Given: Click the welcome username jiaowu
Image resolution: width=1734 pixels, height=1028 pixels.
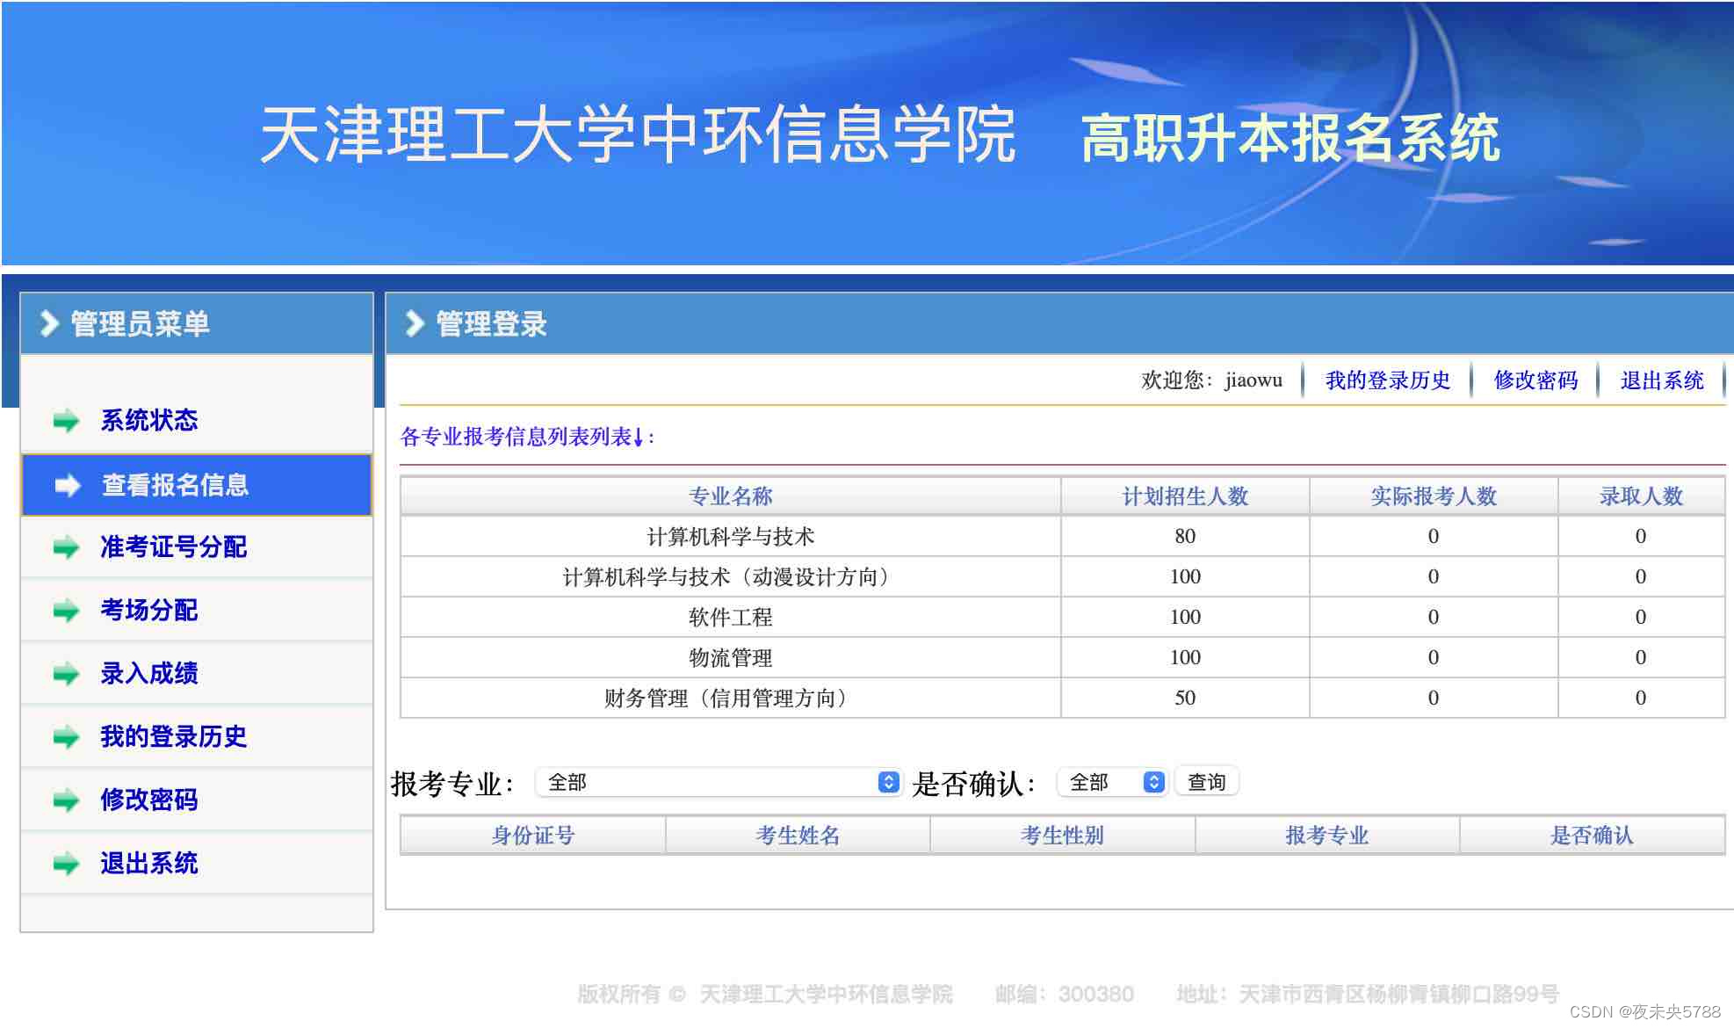Looking at the screenshot, I should coord(1254,380).
